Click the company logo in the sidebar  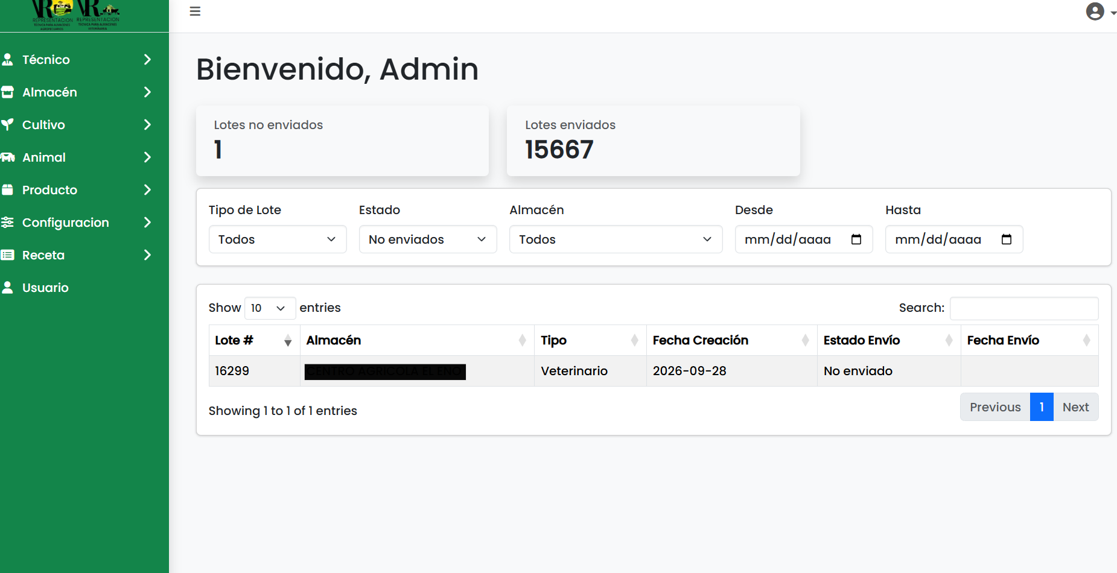coord(75,15)
